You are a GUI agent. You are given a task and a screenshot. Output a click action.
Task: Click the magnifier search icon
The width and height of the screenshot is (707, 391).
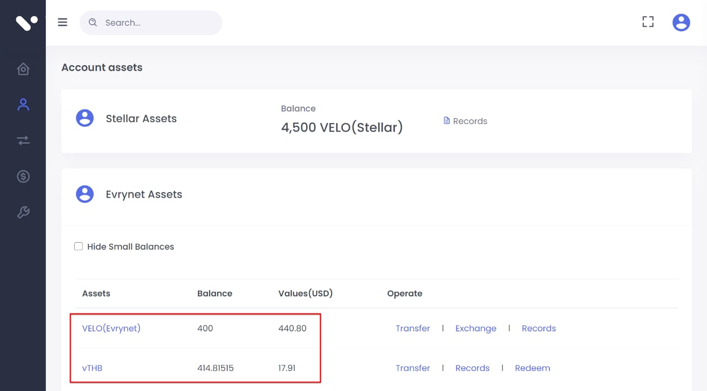[92, 22]
